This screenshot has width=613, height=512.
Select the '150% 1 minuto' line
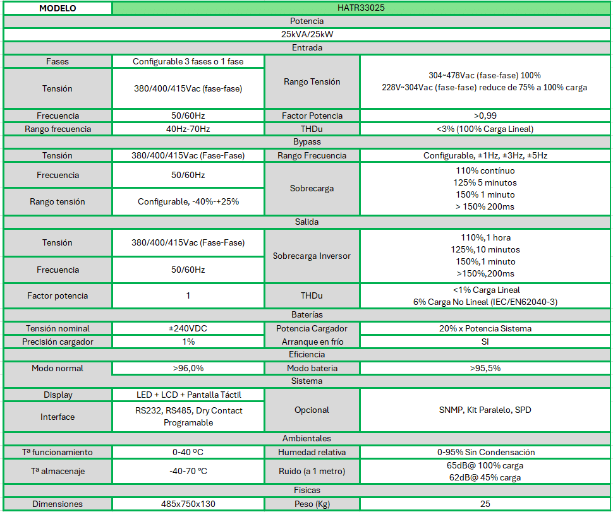[x=485, y=194]
